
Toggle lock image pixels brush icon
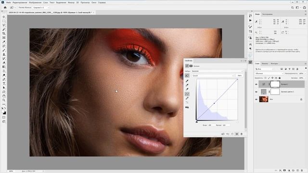pyautogui.click(x=269, y=78)
